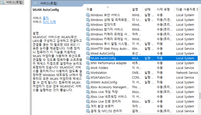Click the gear icon for Windows 업데이트
The image size is (201, 115).
(88, 25)
